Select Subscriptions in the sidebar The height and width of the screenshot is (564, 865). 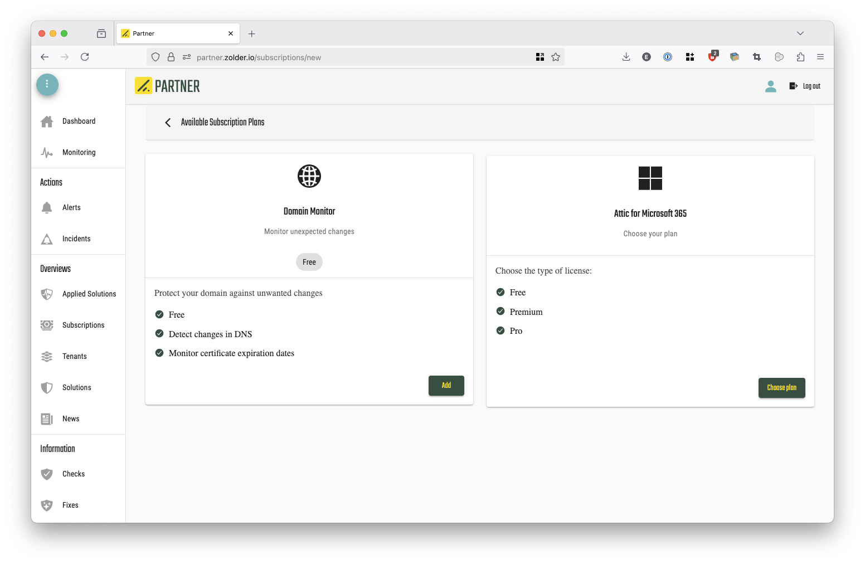(x=83, y=325)
